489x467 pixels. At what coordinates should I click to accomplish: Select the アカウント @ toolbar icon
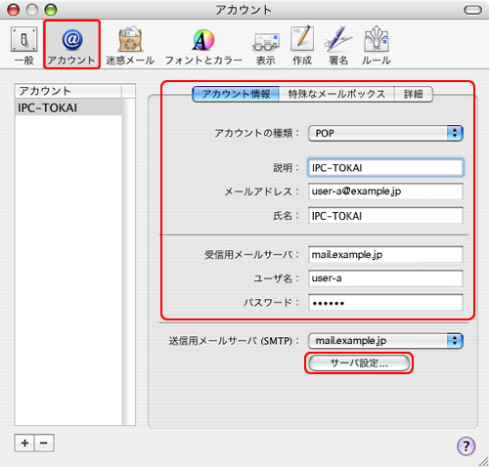(71, 45)
